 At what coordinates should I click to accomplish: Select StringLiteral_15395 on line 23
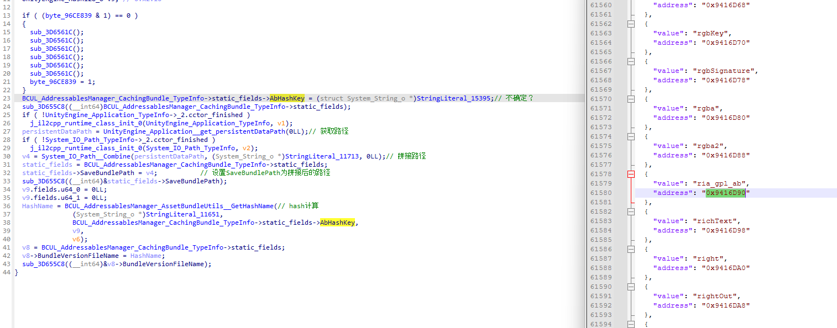click(453, 98)
